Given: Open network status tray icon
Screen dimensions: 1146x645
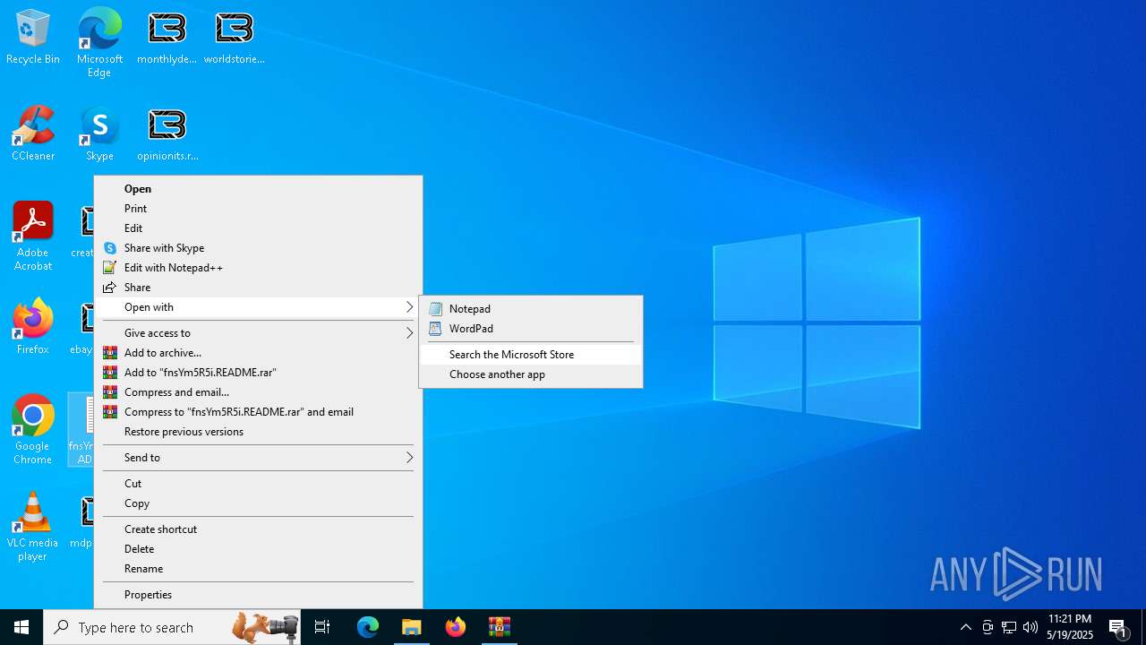Looking at the screenshot, I should click(1009, 627).
